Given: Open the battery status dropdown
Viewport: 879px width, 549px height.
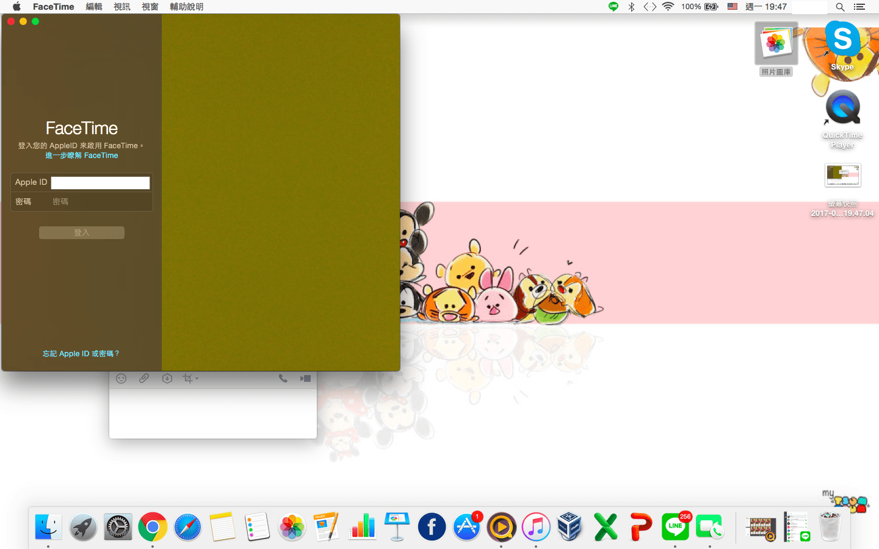Looking at the screenshot, I should click(x=710, y=7).
